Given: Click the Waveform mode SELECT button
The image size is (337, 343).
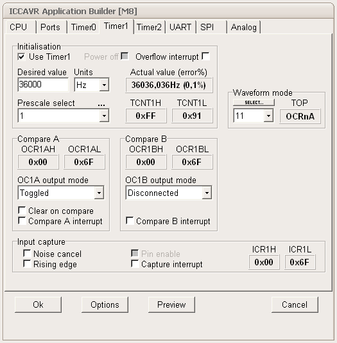Looking at the screenshot, I should [254, 102].
